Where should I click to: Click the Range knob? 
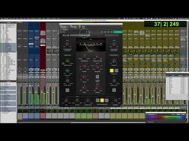coord(97,88)
